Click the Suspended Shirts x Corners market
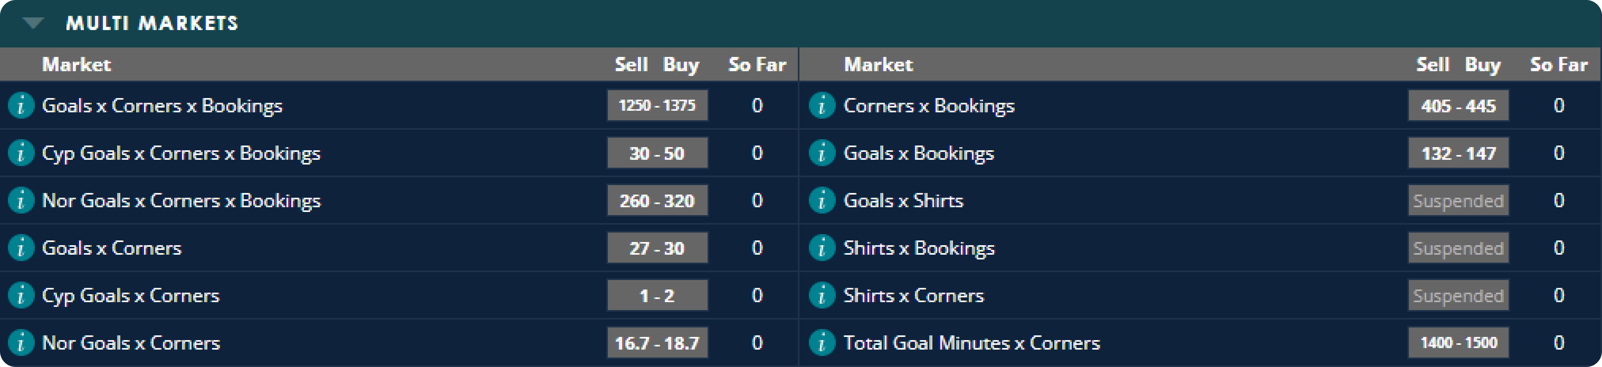 click(1458, 295)
